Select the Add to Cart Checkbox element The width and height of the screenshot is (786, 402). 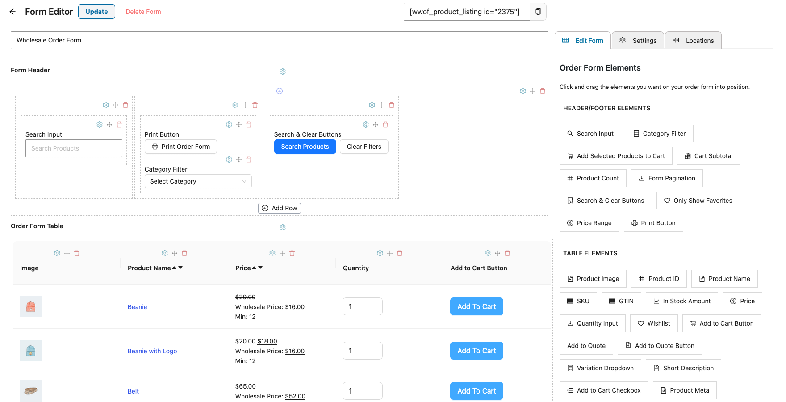[604, 390]
